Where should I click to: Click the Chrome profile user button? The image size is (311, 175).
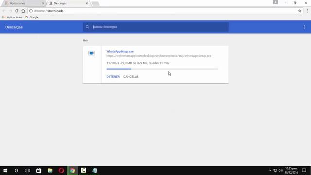click(x=276, y=2)
